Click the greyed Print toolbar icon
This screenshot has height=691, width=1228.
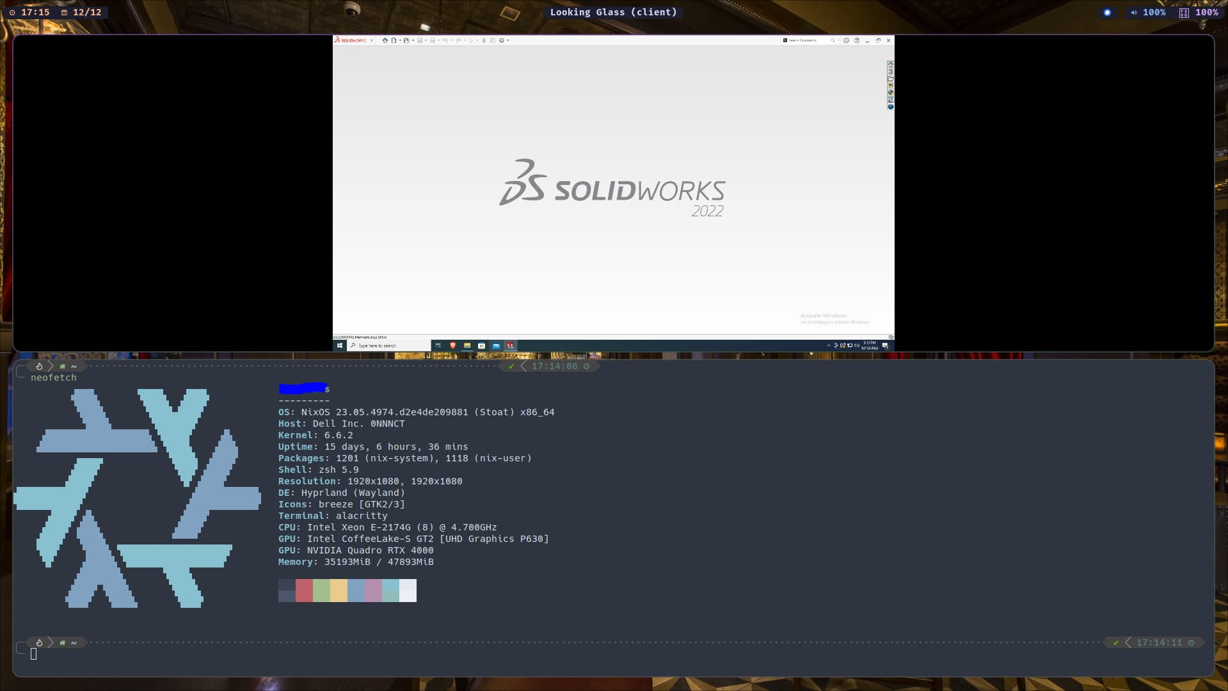tap(433, 40)
